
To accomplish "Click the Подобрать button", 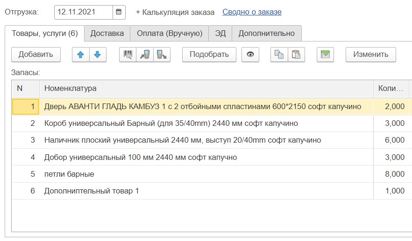I will pyautogui.click(x=209, y=55).
